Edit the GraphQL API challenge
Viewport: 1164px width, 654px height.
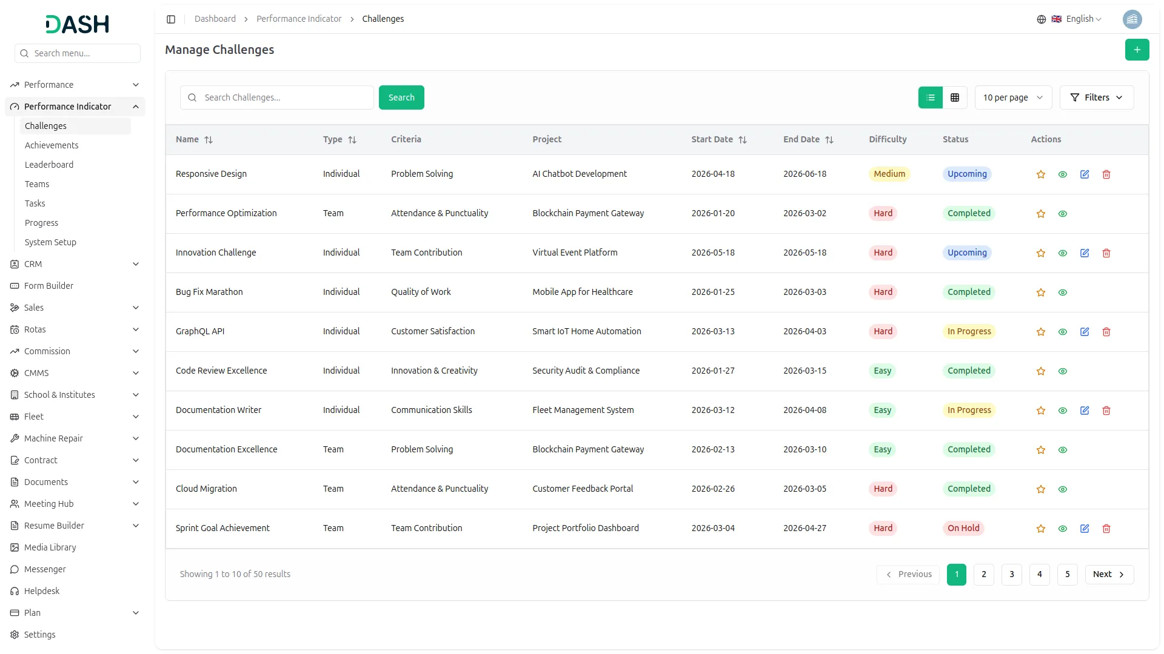point(1085,332)
